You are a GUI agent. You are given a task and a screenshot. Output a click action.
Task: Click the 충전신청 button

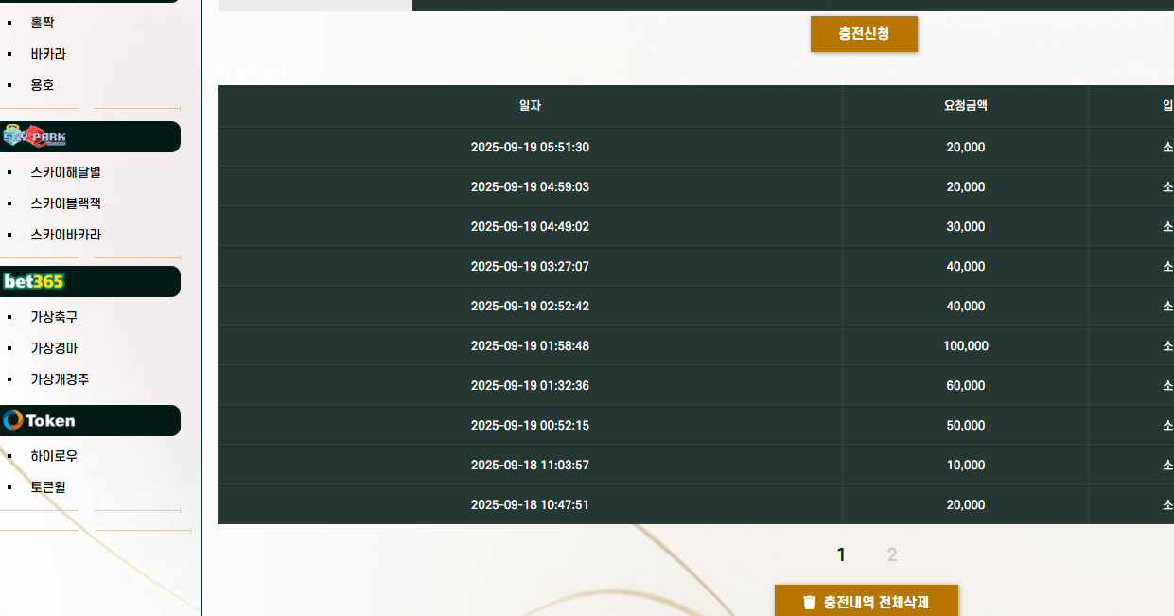[864, 34]
